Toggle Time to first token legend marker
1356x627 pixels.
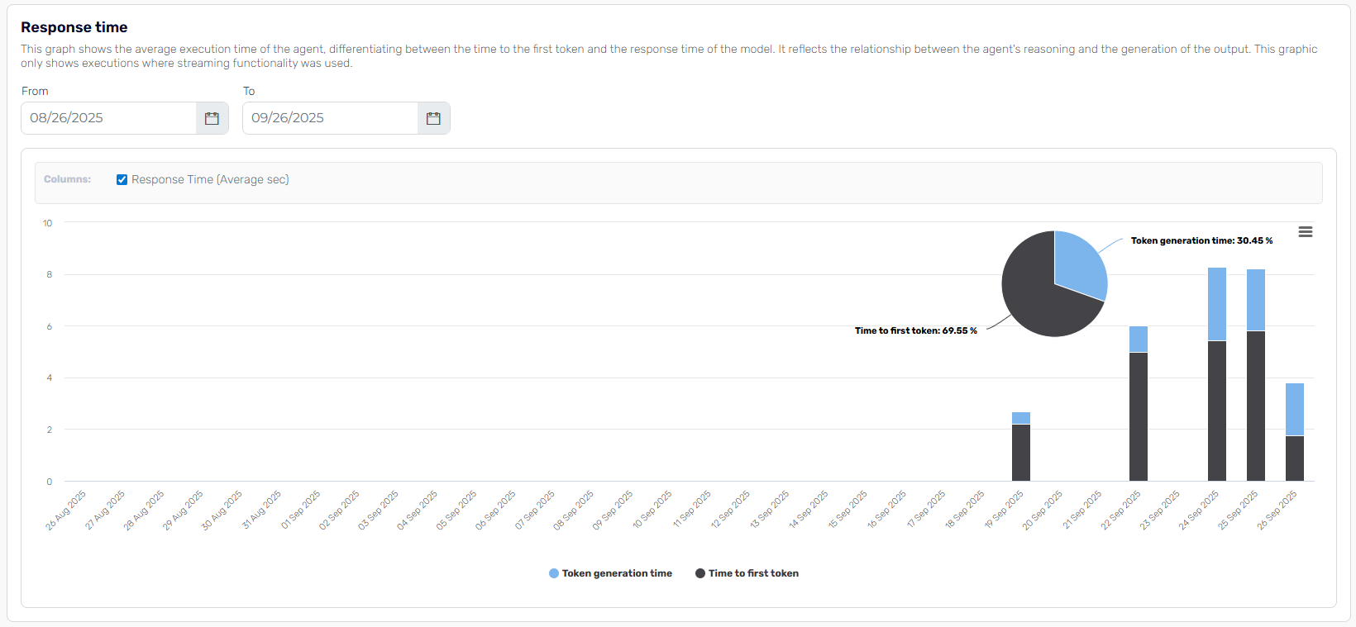[700, 573]
